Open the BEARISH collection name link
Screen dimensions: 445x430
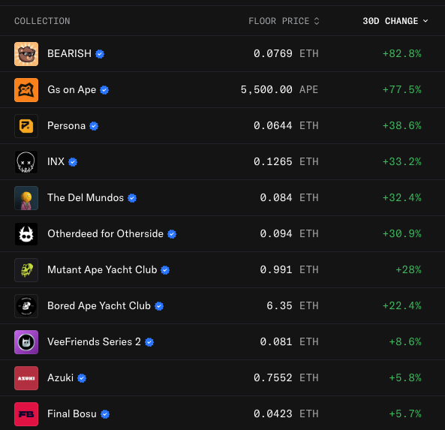(x=69, y=53)
